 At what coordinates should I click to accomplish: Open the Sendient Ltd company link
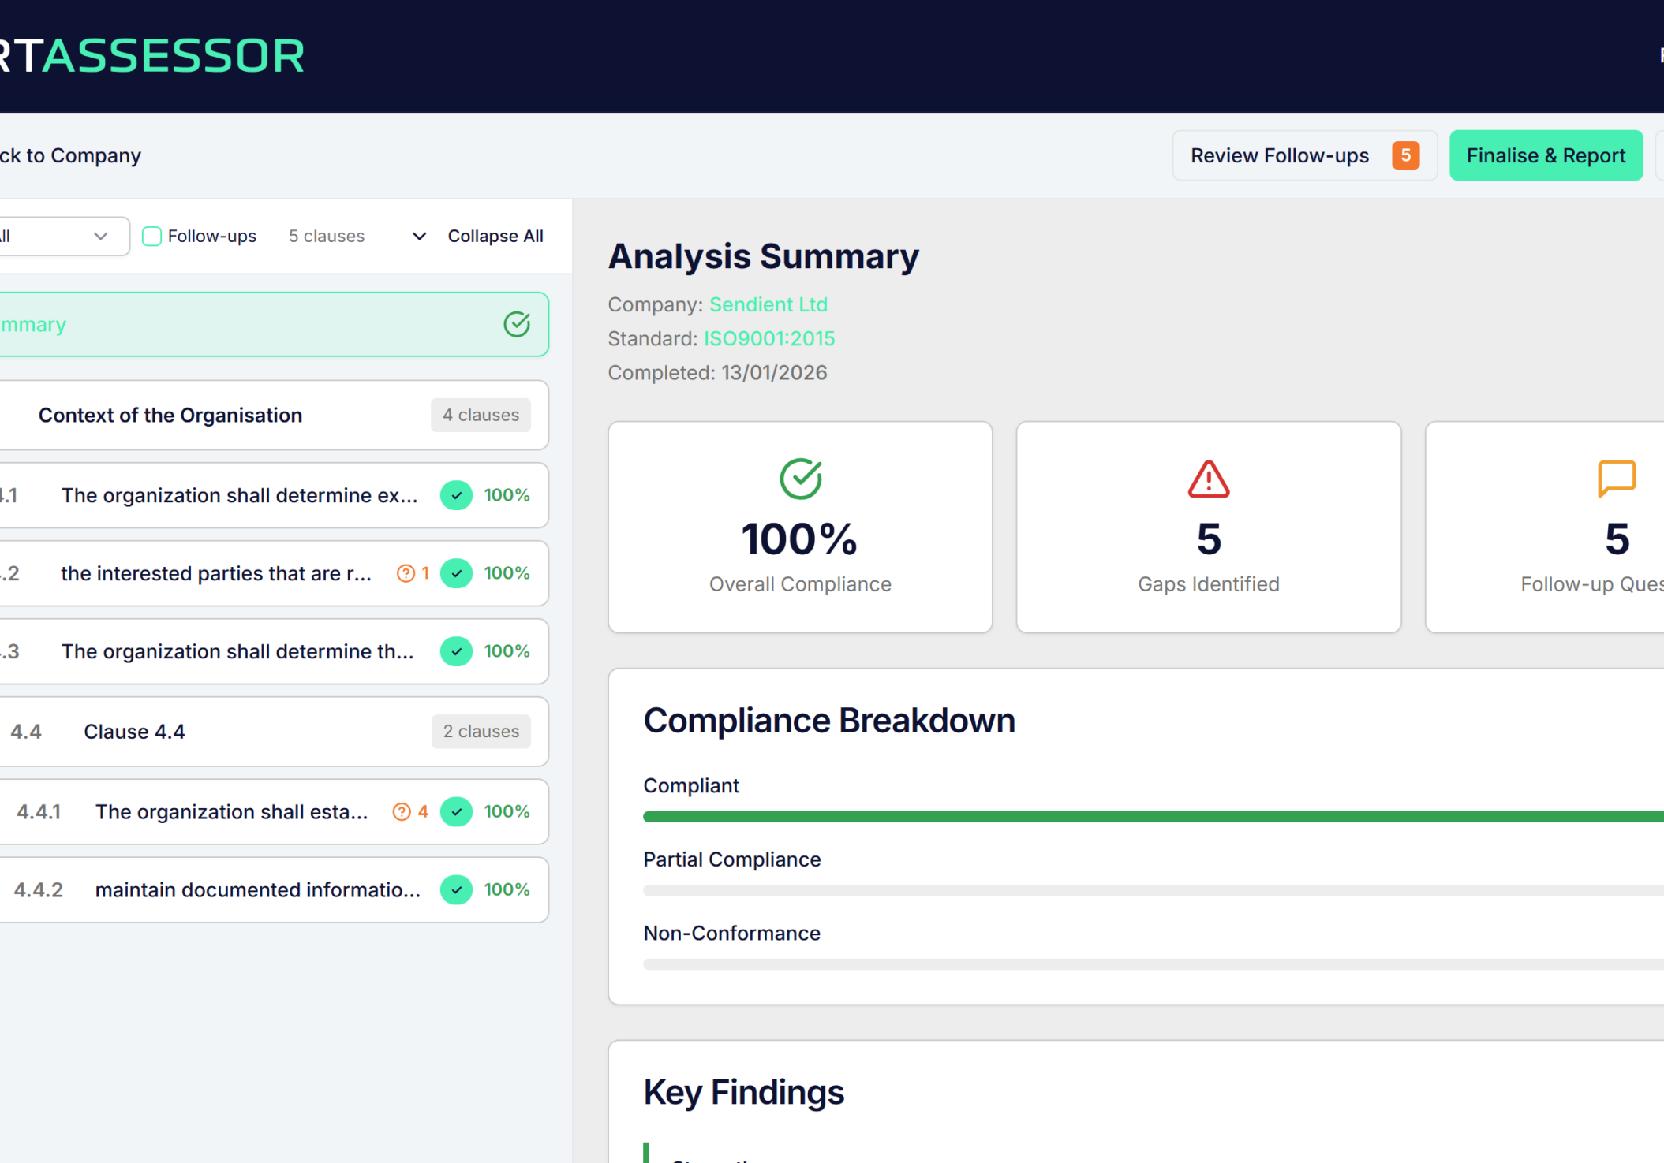point(768,304)
